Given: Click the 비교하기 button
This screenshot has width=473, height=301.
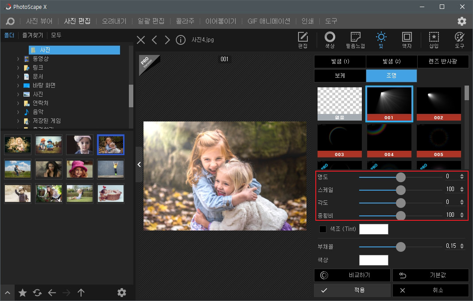Looking at the screenshot, I should (x=352, y=275).
